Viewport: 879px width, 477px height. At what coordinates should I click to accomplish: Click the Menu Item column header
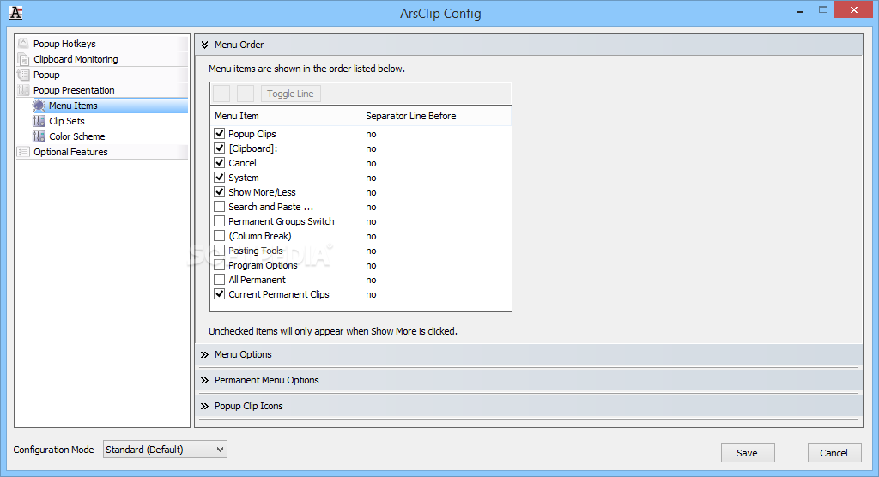[286, 116]
